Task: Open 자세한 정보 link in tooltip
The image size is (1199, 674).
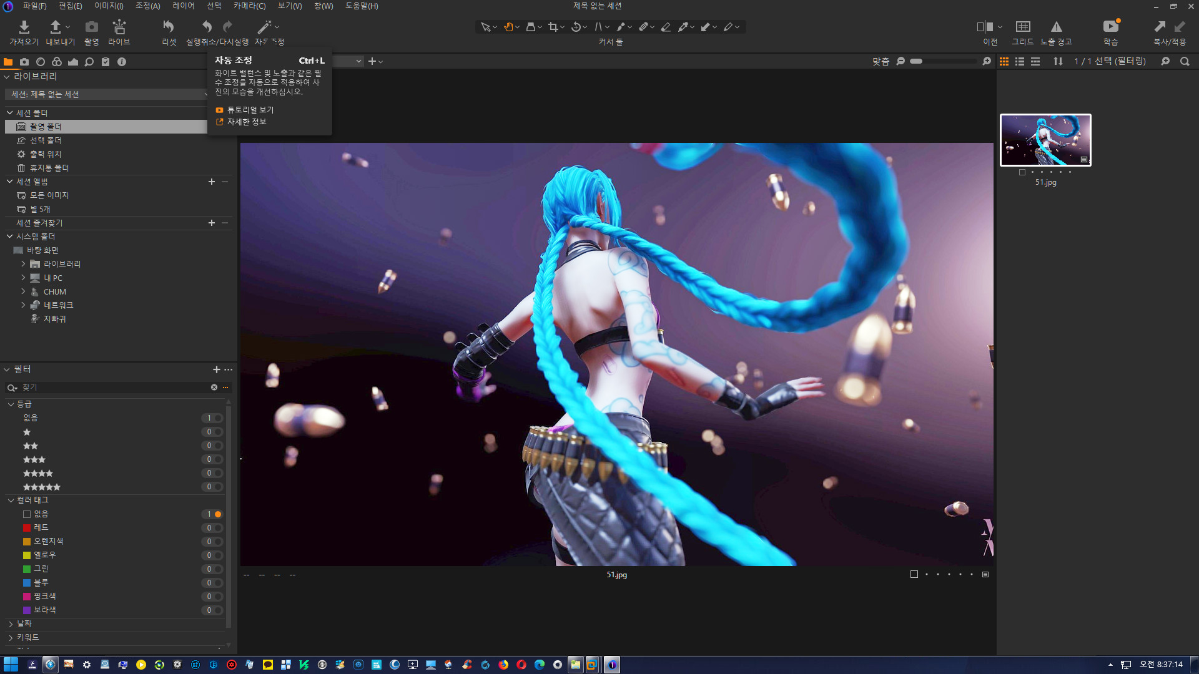Action: pyautogui.click(x=241, y=122)
